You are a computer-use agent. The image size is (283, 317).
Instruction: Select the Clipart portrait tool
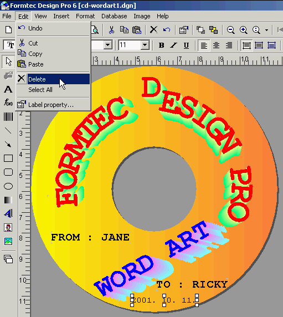pos(8,228)
